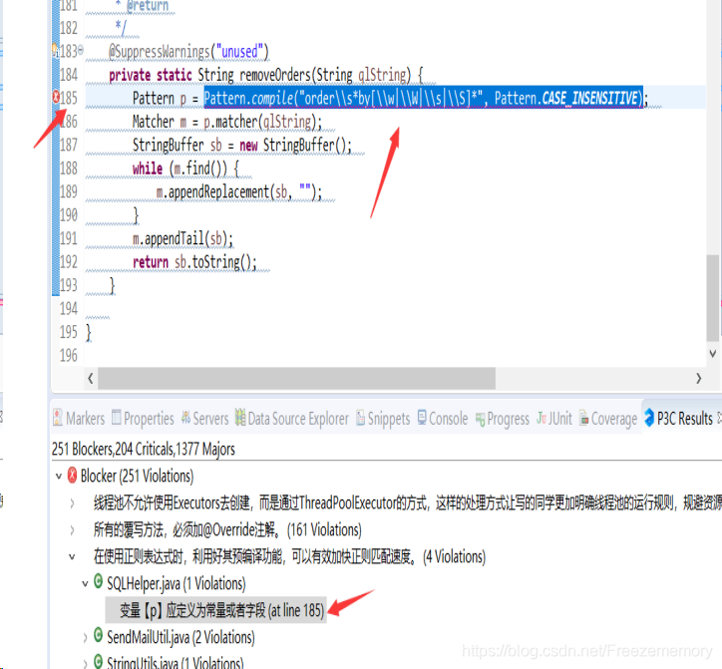The image size is (722, 669).
Task: Collapse the regex precompile rule (4 Violations)
Action: pos(72,557)
